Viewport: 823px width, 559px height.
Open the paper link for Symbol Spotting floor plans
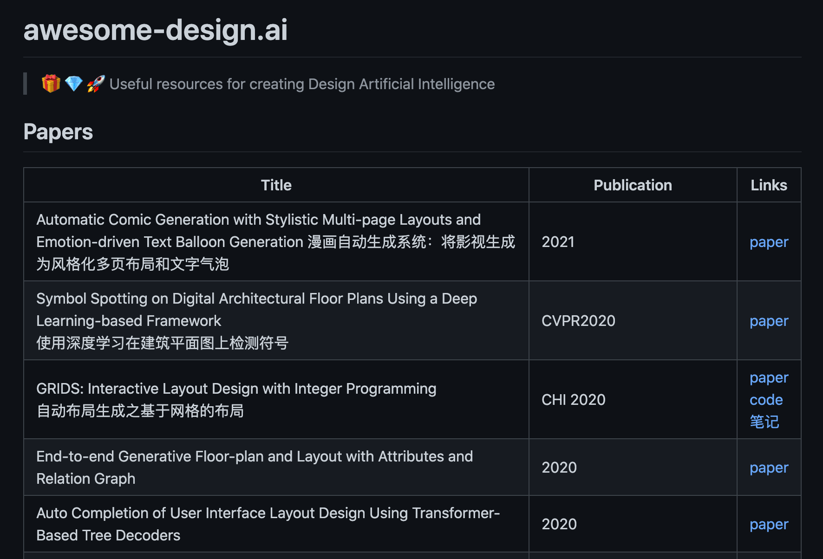(x=769, y=321)
